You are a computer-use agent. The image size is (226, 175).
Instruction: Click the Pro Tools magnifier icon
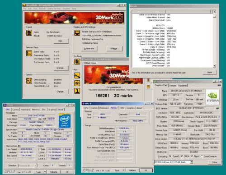(x=77, y=61)
